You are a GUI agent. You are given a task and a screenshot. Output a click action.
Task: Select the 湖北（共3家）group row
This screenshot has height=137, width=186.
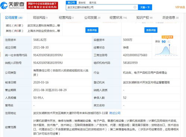click(x=15, y=25)
